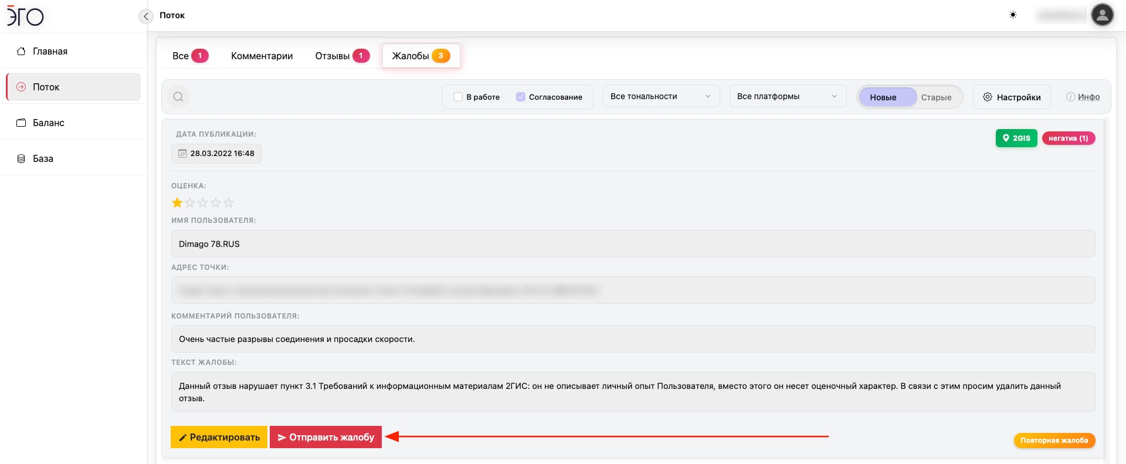The width and height of the screenshot is (1126, 464).
Task: Toggle the light theme sun icon
Action: coord(1013,15)
